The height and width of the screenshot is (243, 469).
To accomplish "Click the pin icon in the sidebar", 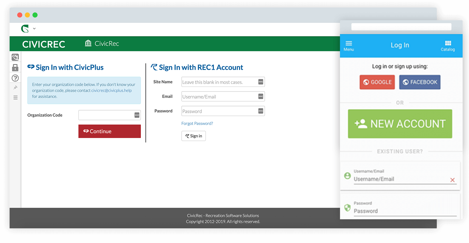I will tap(15, 87).
